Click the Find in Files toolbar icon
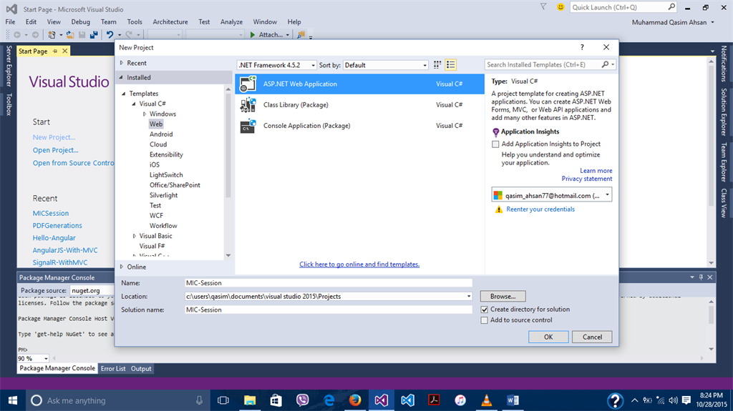Screen dimensions: 733x411 (x=301, y=34)
